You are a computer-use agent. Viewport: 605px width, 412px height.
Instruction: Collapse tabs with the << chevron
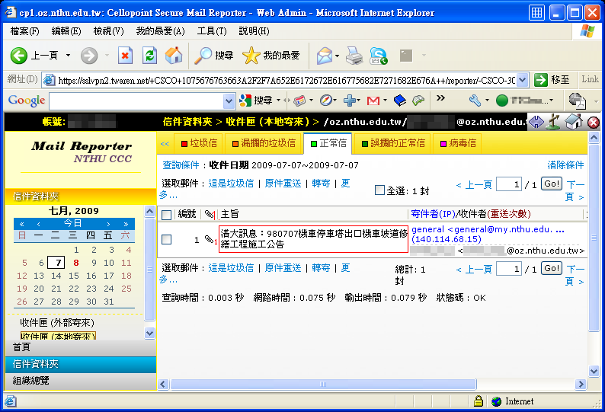[x=165, y=143]
